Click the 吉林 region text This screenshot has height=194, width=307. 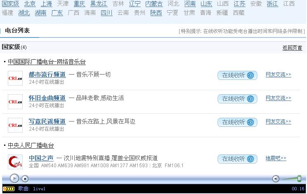(x=118, y=4)
